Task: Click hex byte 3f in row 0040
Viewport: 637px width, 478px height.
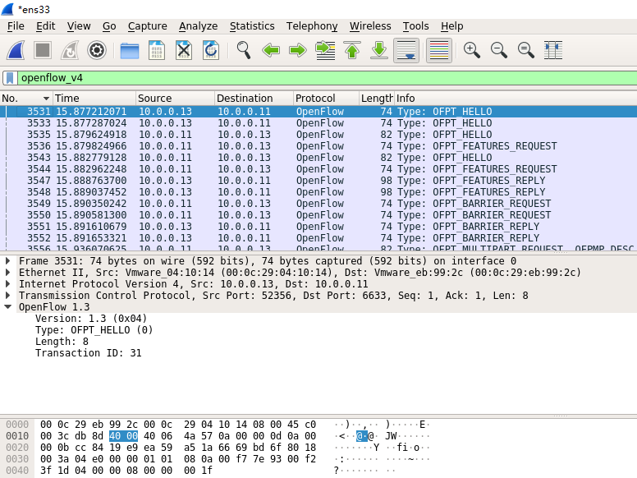Action: pyautogui.click(x=46, y=471)
